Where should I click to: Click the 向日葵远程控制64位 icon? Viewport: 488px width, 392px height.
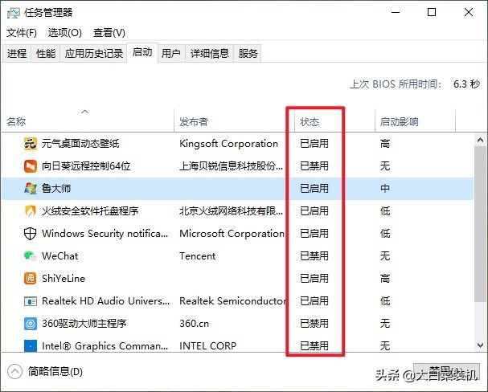(x=31, y=166)
